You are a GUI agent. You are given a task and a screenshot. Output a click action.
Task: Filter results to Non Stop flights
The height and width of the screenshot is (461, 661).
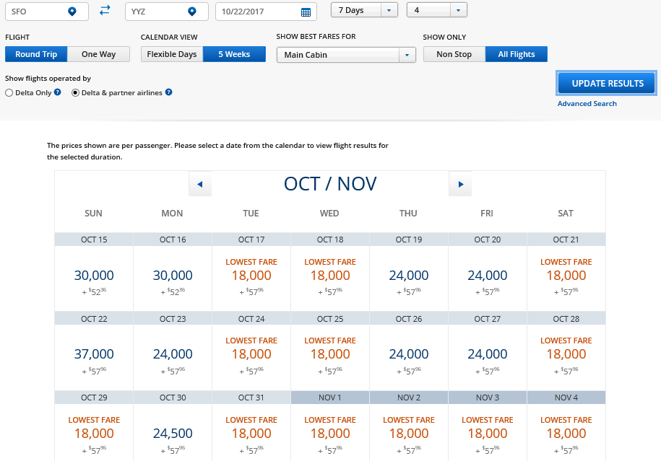(x=454, y=54)
